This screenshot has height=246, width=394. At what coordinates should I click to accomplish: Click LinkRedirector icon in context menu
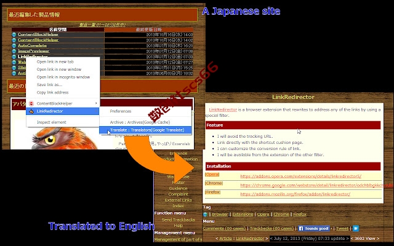tap(31, 111)
